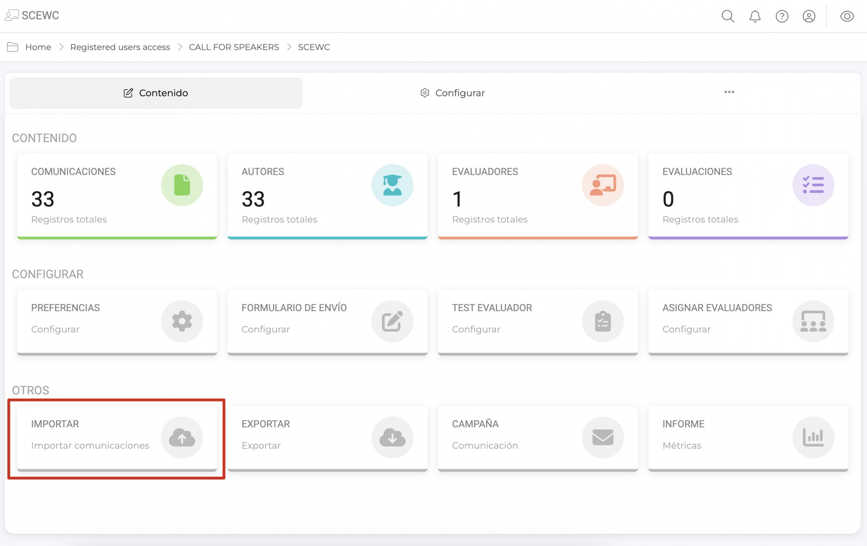Open Registered users access breadcrumb link
This screenshot has height=546, width=867.
(x=120, y=47)
